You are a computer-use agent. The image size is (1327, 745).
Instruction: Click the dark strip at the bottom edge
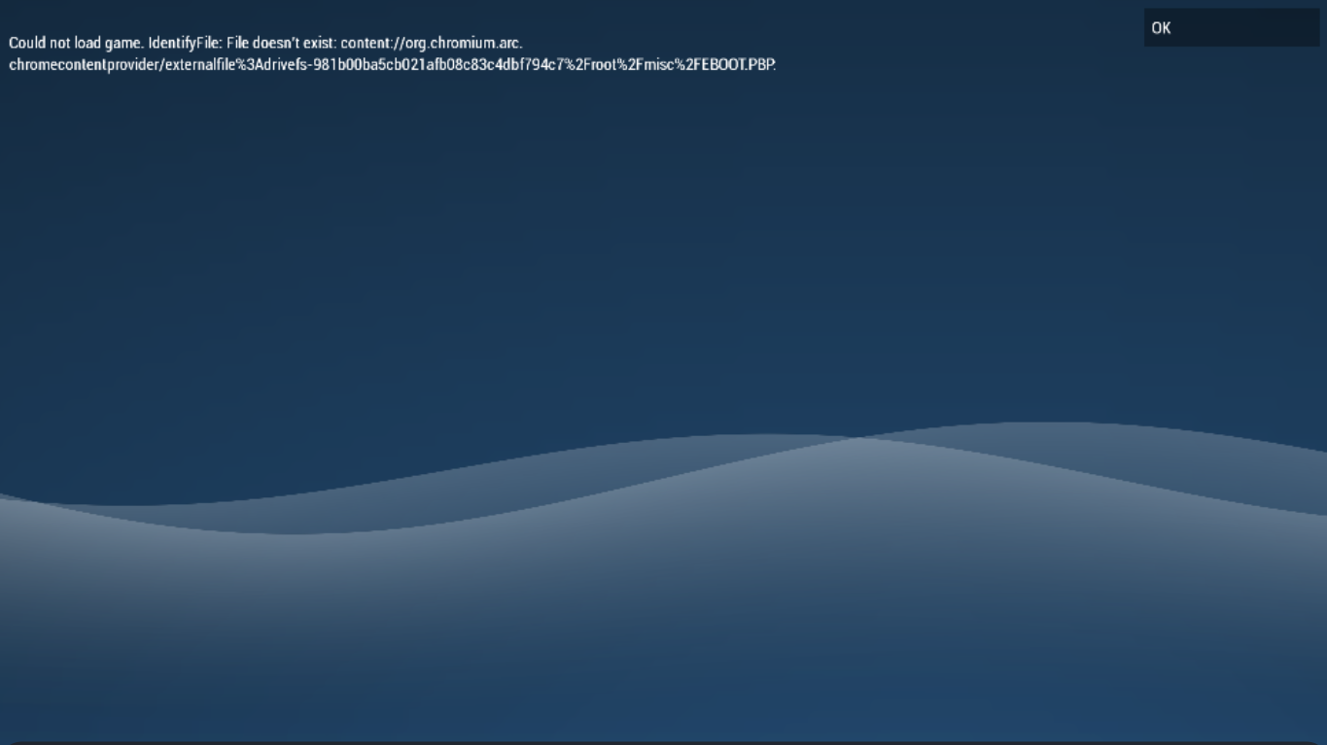pyautogui.click(x=663, y=742)
